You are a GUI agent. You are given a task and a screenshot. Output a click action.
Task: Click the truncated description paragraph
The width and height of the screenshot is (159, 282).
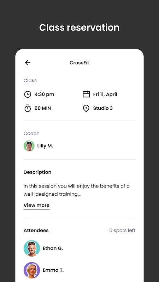pyautogui.click(x=77, y=190)
